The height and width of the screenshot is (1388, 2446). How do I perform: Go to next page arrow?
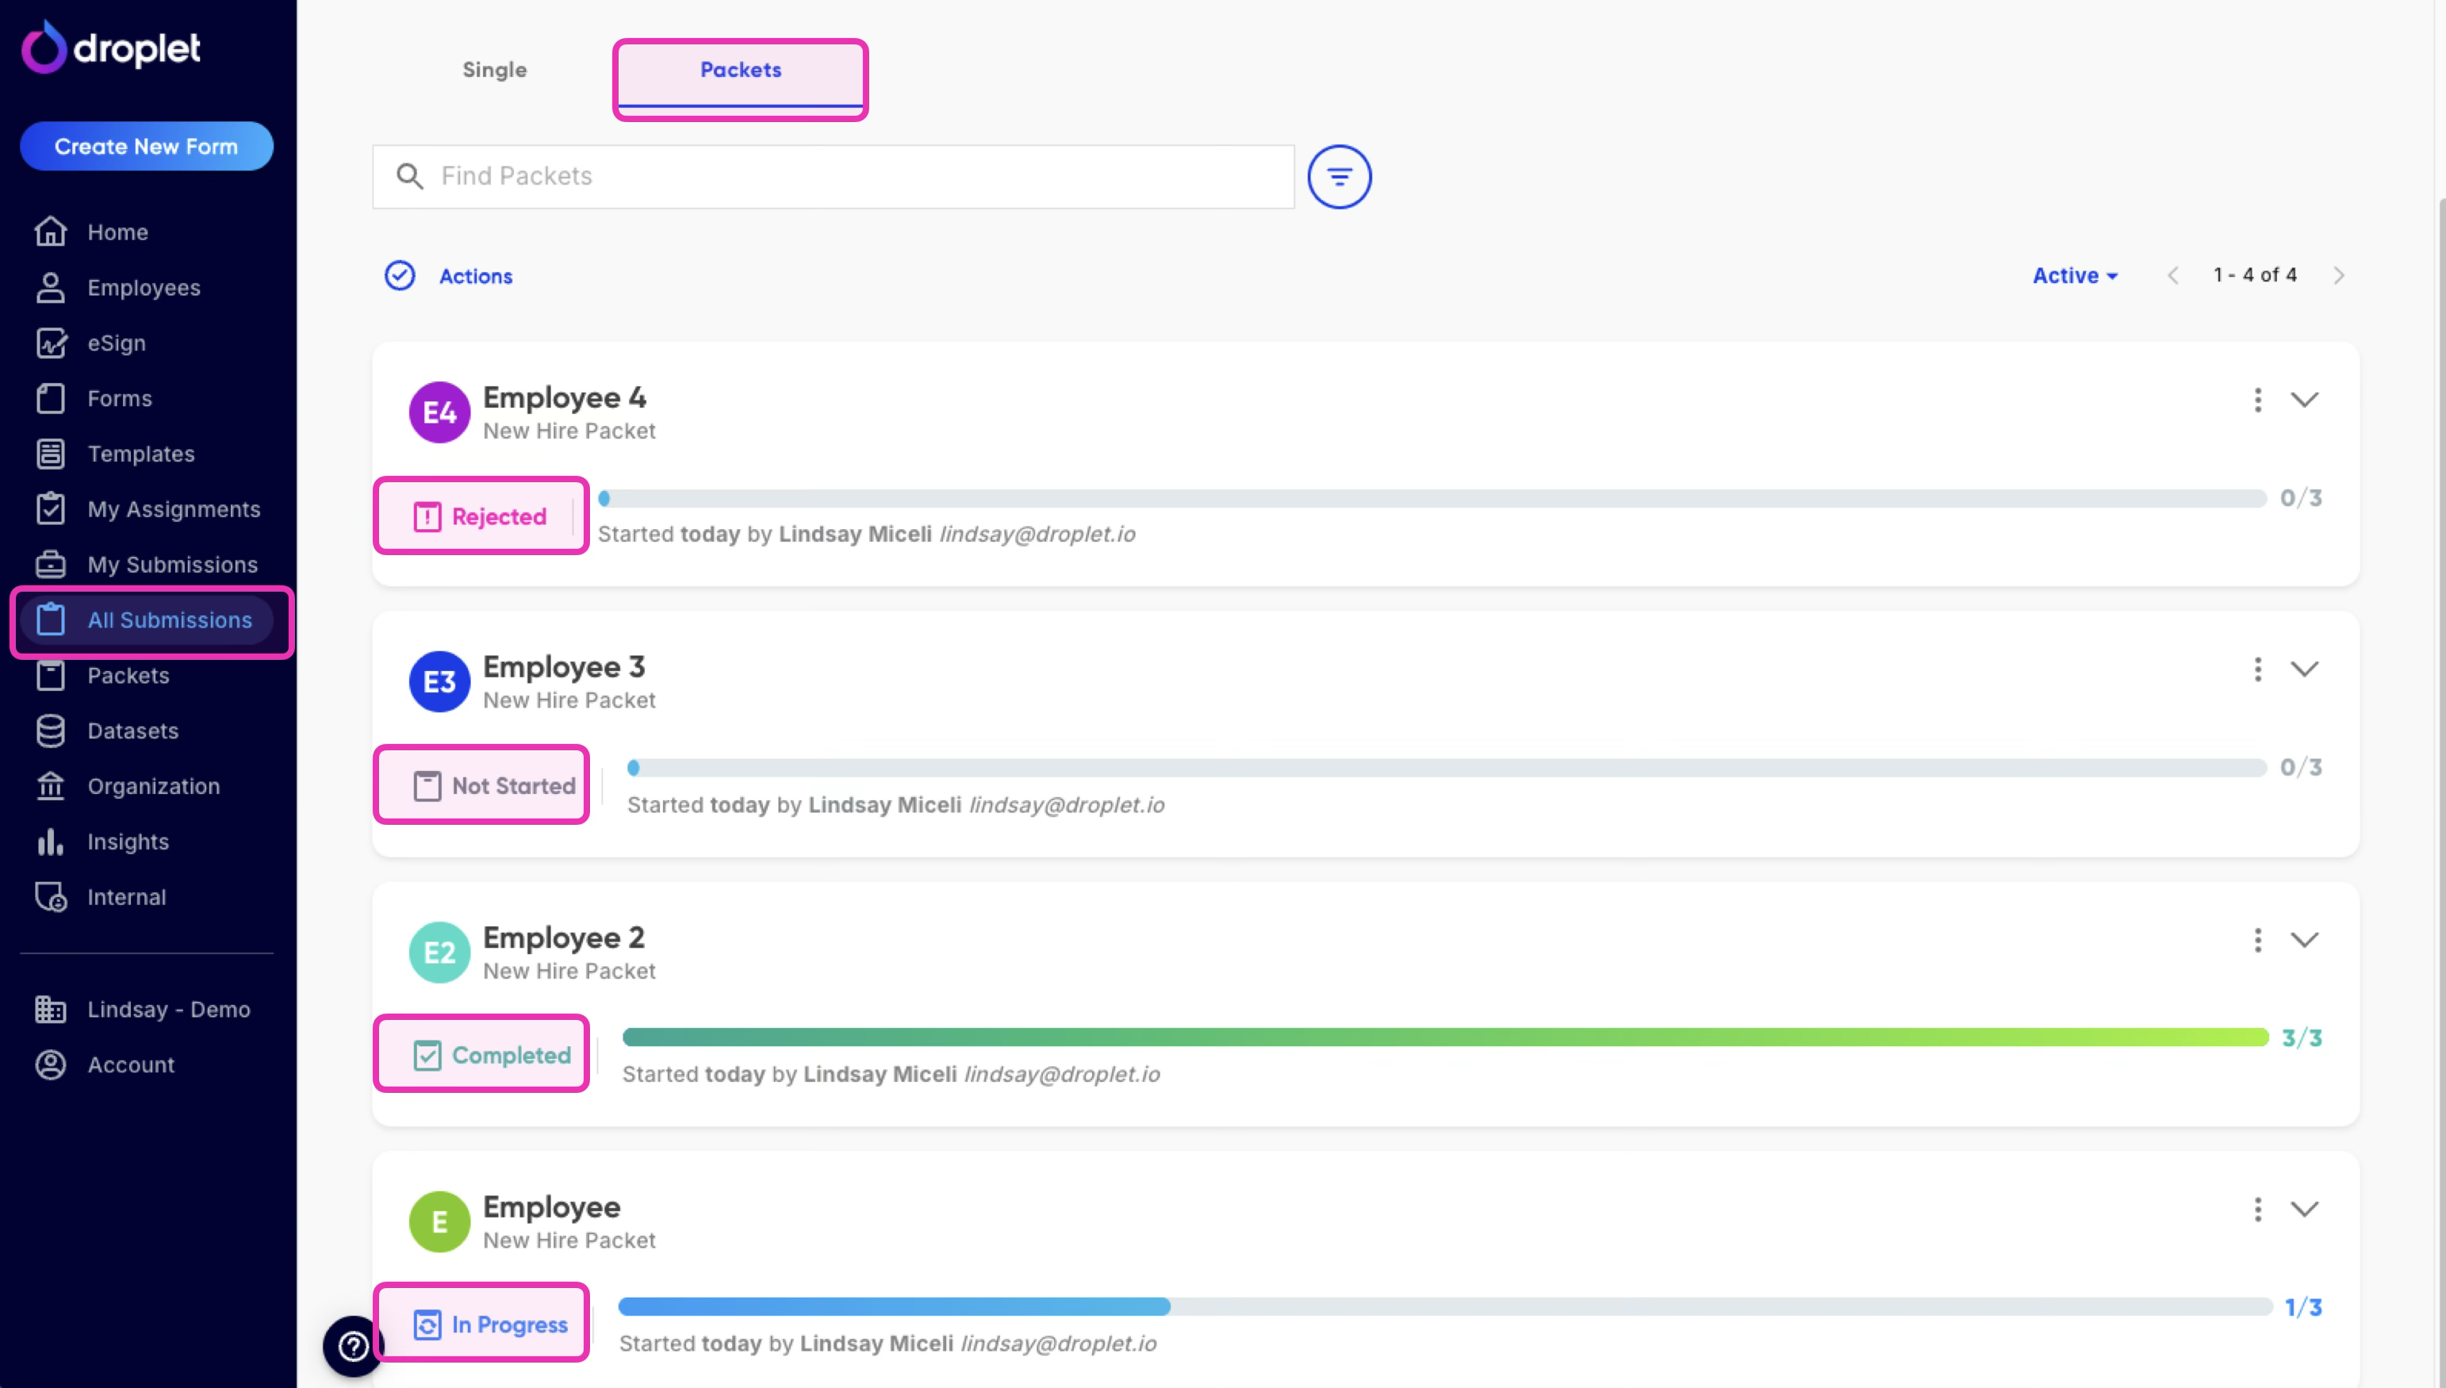click(x=2338, y=275)
